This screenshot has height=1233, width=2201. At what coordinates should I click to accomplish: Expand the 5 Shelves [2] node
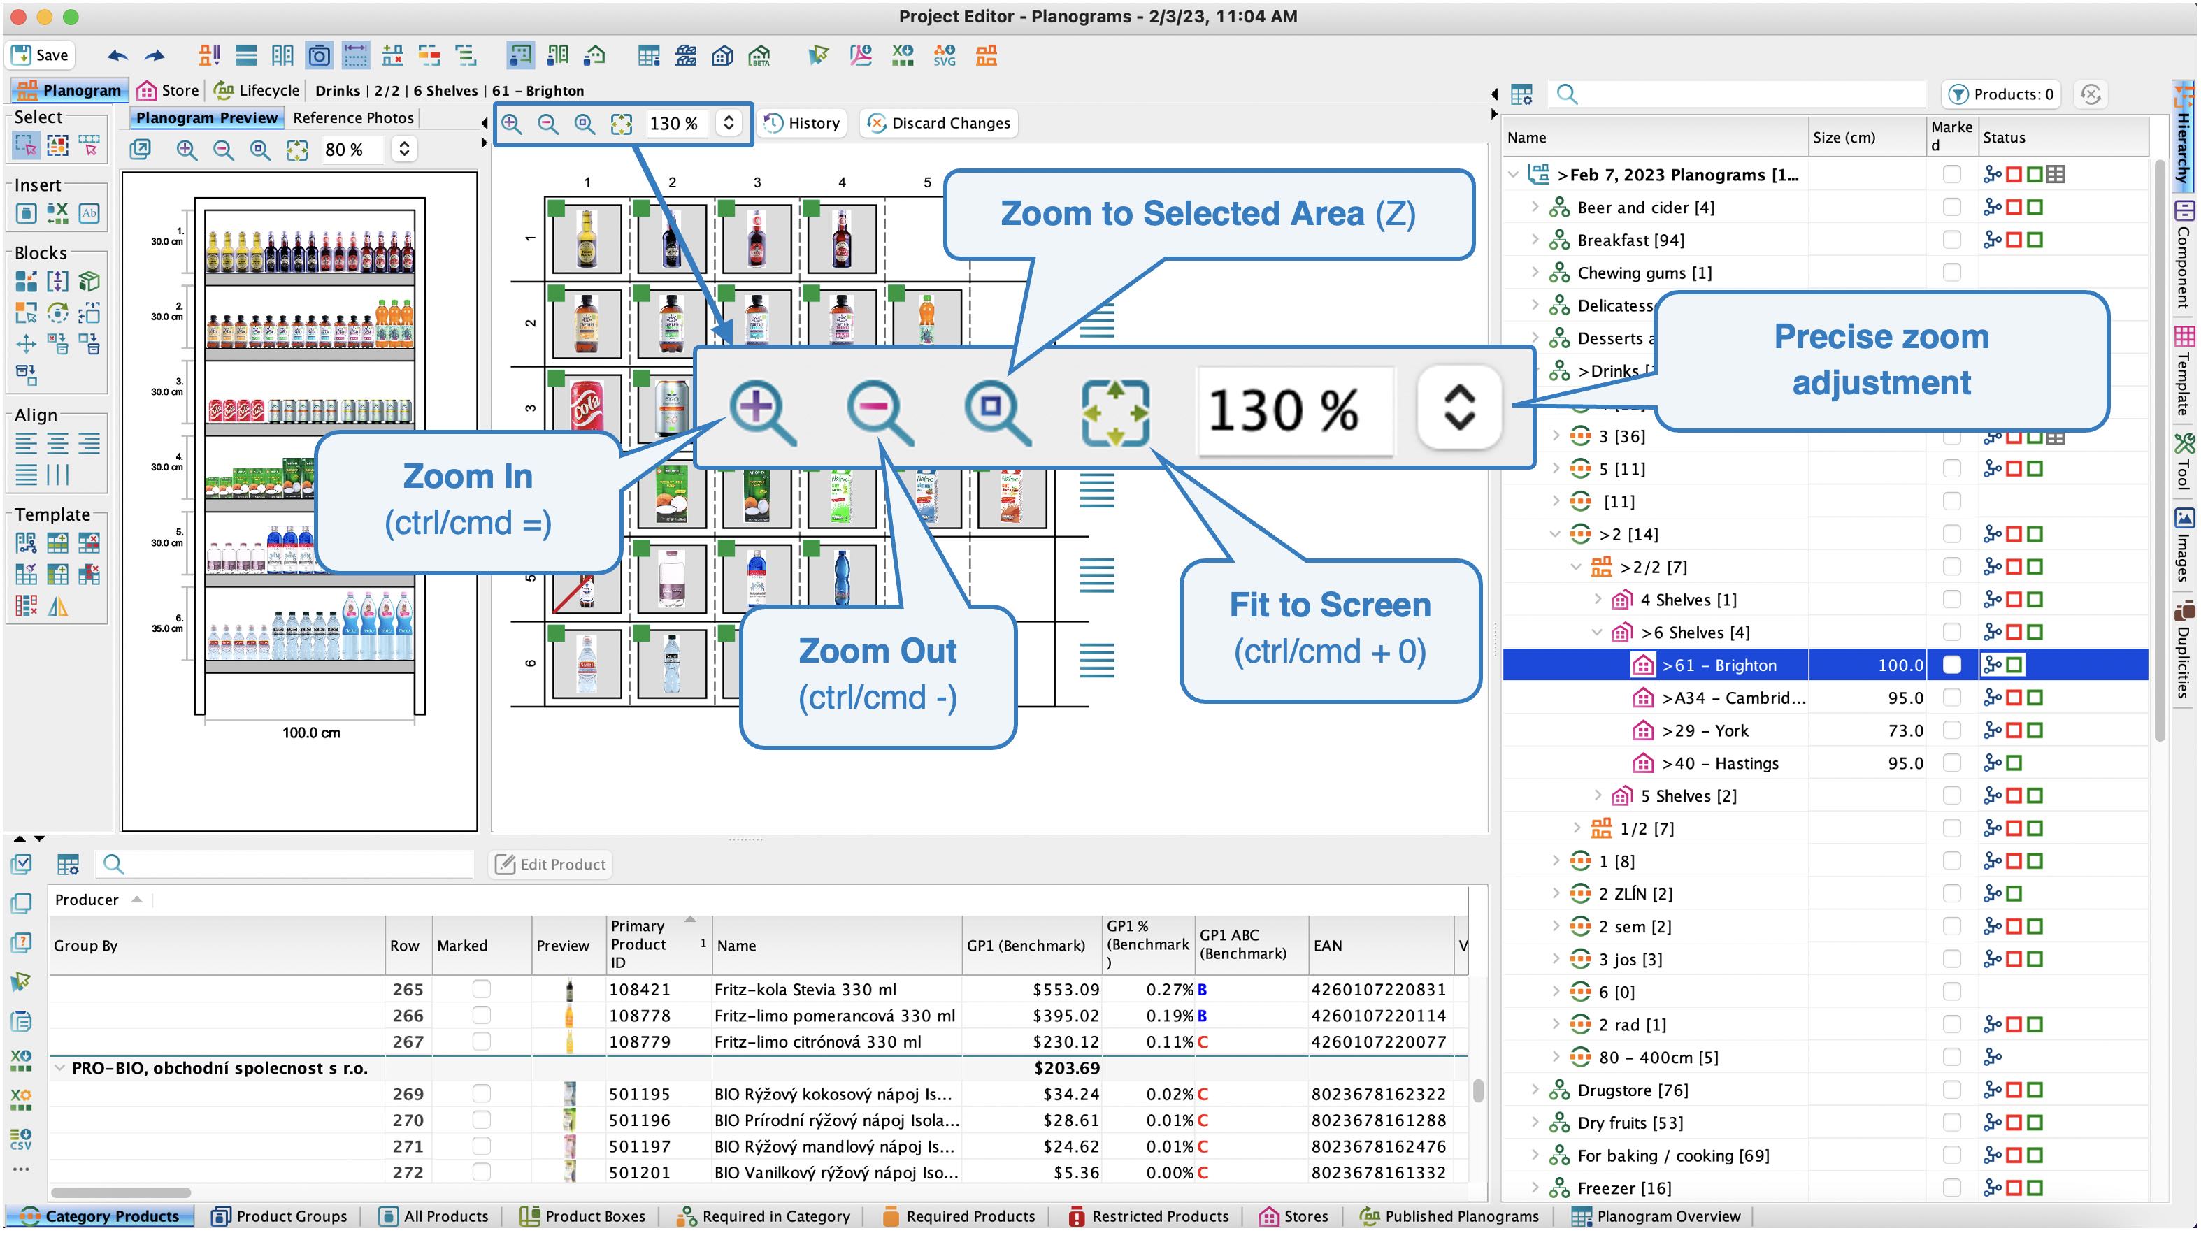(1597, 795)
